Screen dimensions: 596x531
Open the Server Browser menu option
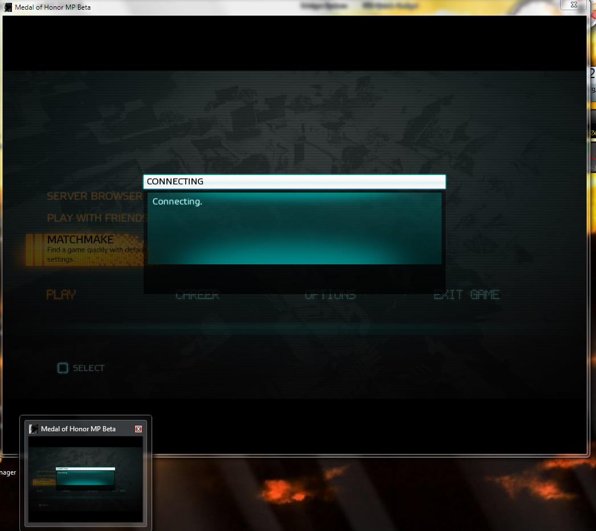[95, 196]
